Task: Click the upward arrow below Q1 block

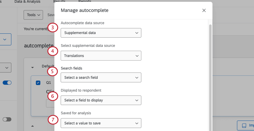Action: 33,126
